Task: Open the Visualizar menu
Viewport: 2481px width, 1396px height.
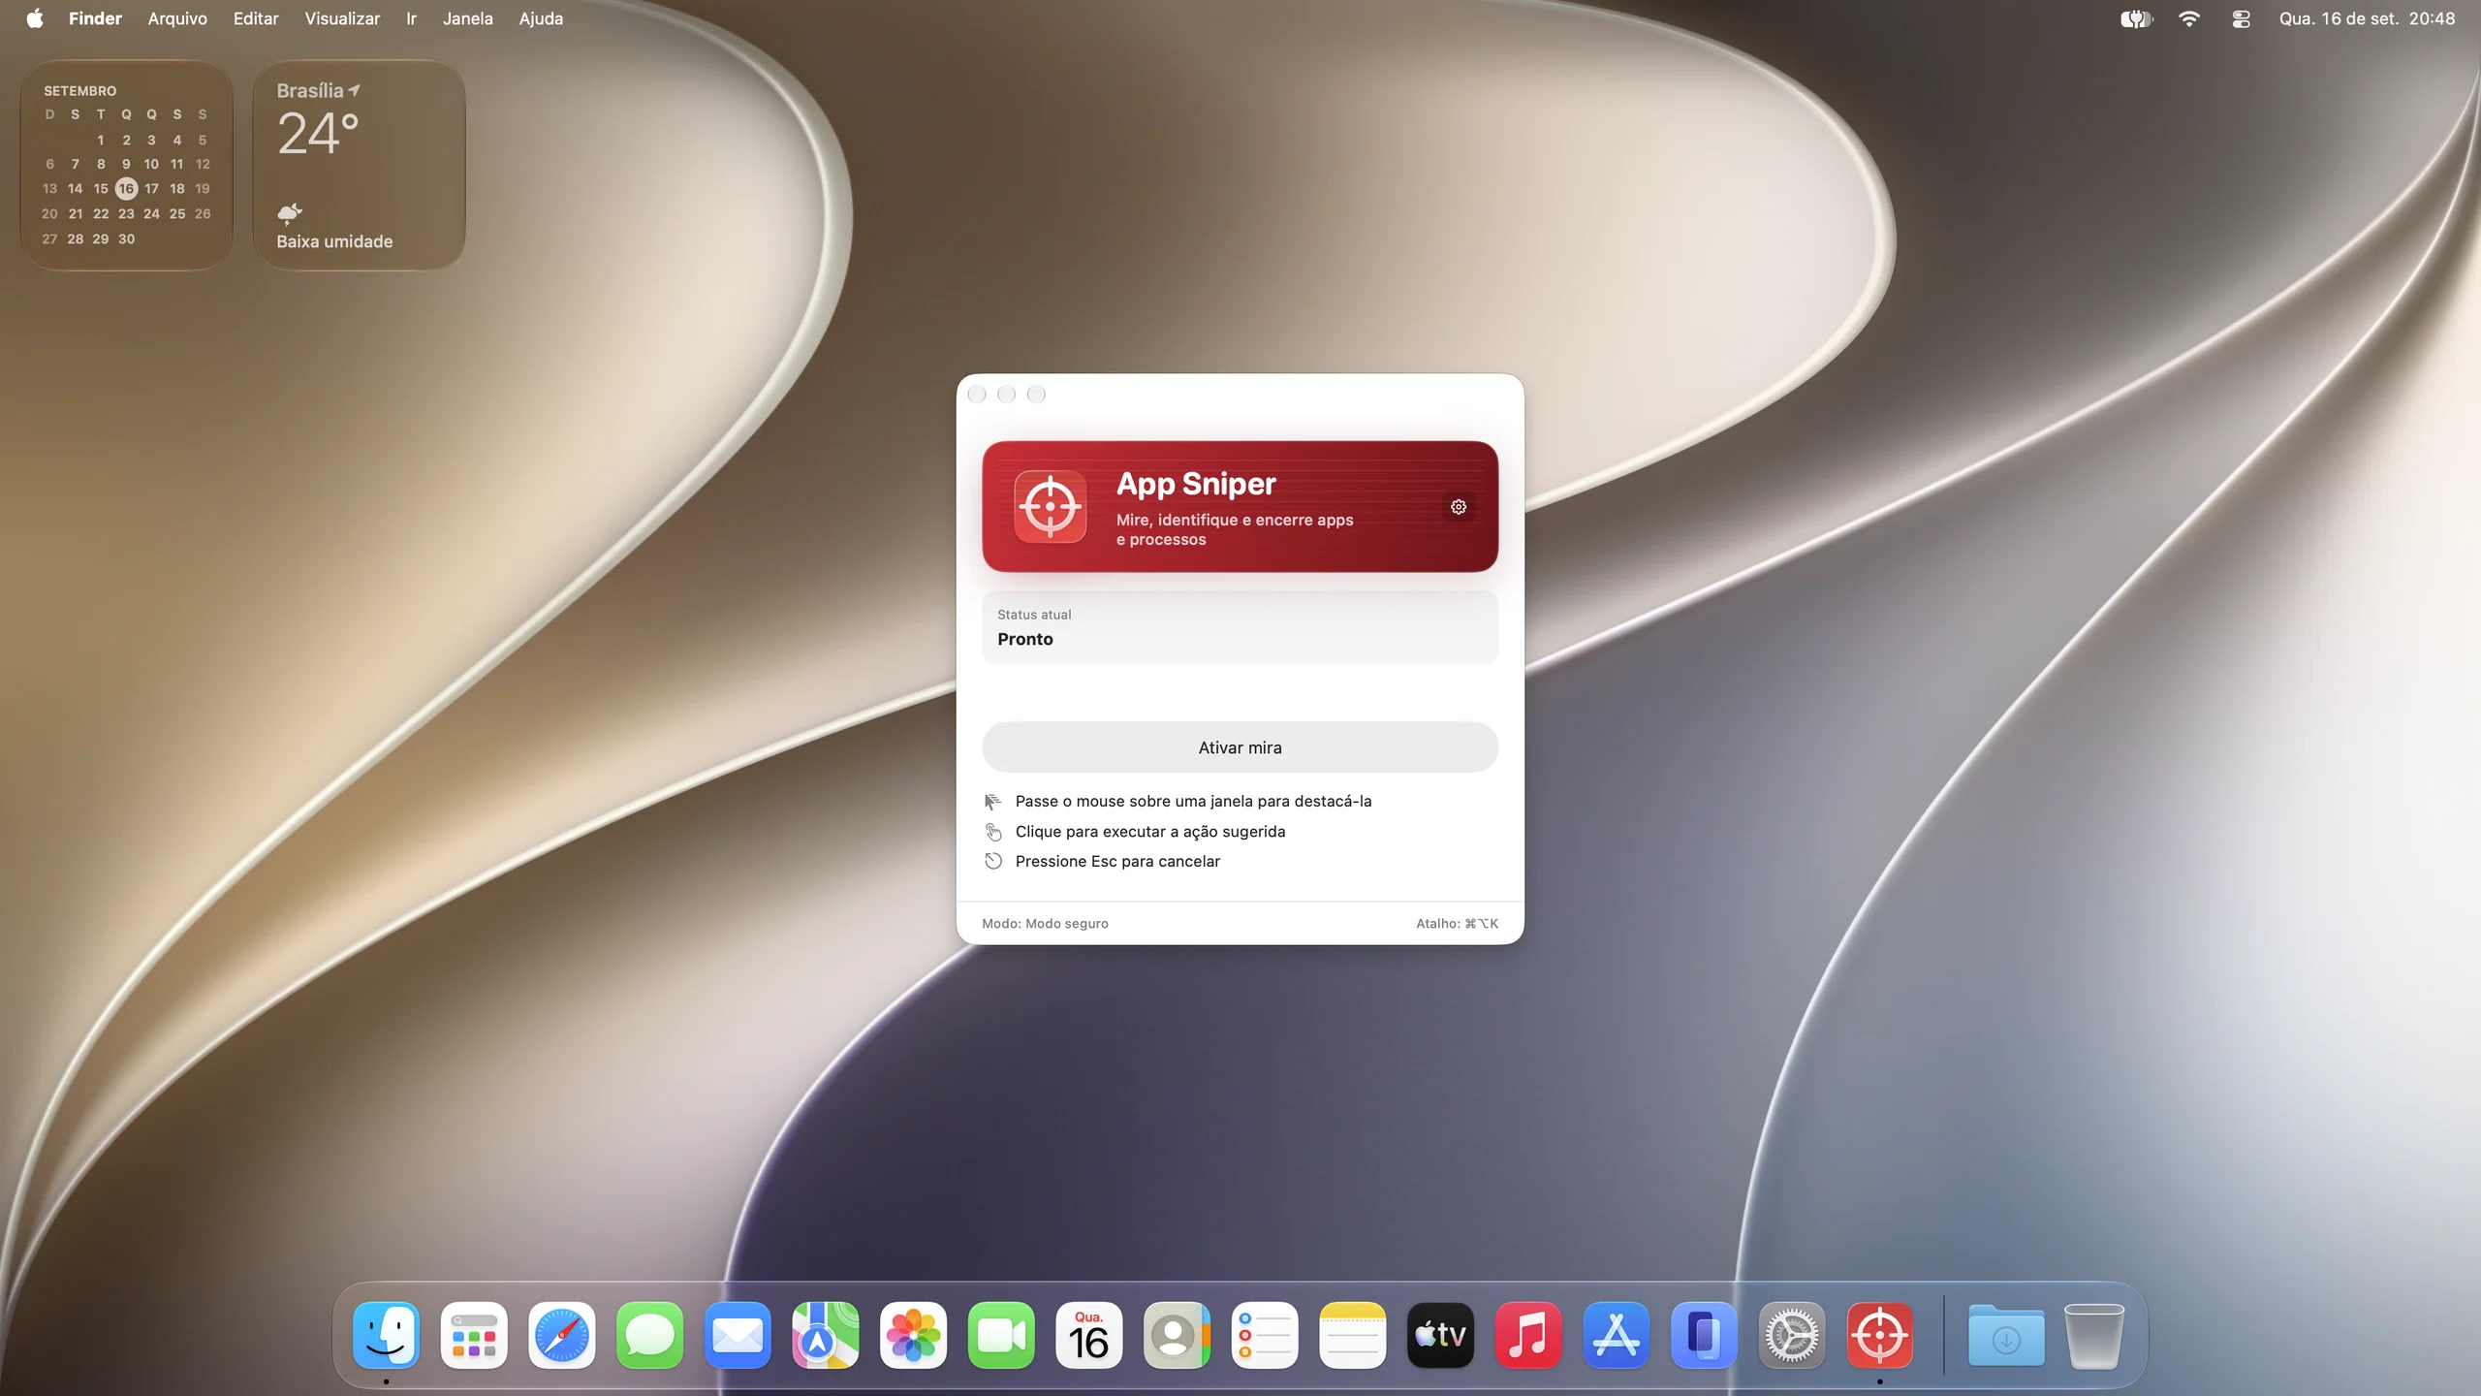Action: (x=342, y=18)
